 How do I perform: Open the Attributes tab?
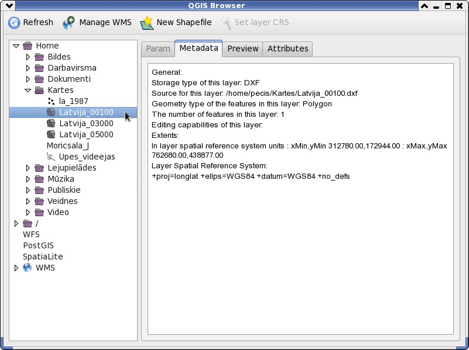coord(287,48)
